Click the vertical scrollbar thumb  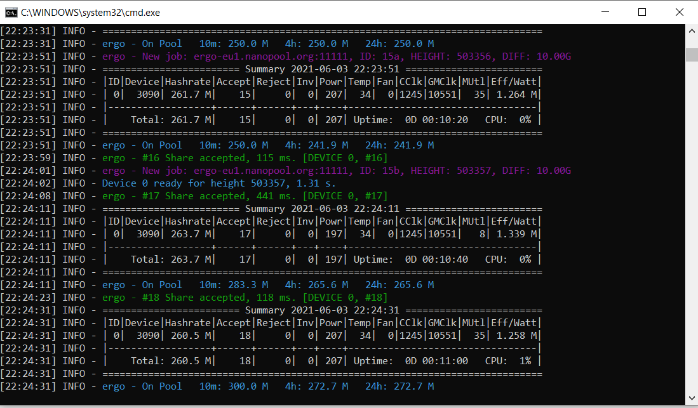click(691, 55)
